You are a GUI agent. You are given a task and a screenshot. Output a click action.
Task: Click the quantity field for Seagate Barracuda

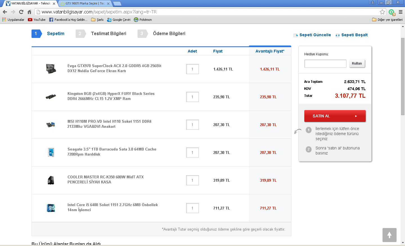click(x=192, y=152)
